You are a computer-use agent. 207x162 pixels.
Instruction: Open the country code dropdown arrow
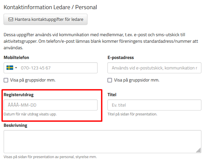[16, 68]
